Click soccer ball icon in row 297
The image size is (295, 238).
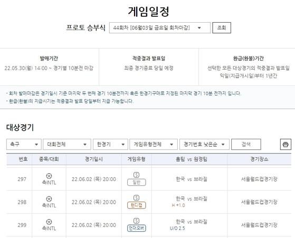pyautogui.click(x=49, y=176)
